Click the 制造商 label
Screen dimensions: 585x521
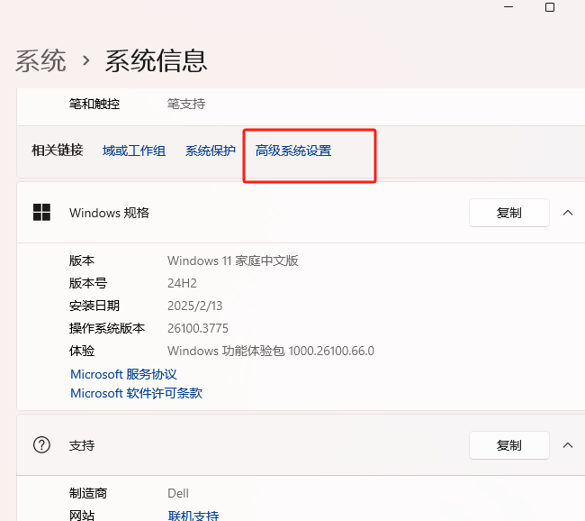[88, 493]
